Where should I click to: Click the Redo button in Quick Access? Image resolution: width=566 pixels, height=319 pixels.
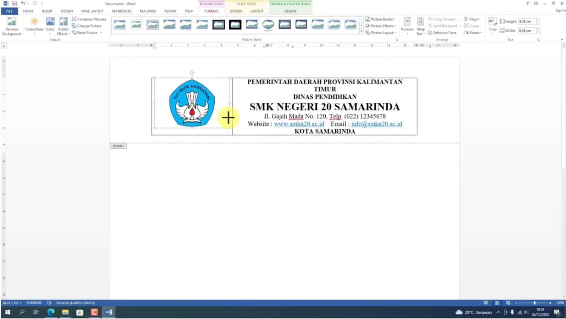click(x=35, y=3)
